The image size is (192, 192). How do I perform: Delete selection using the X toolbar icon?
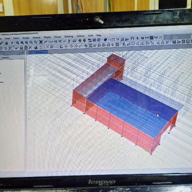tap(30, 48)
